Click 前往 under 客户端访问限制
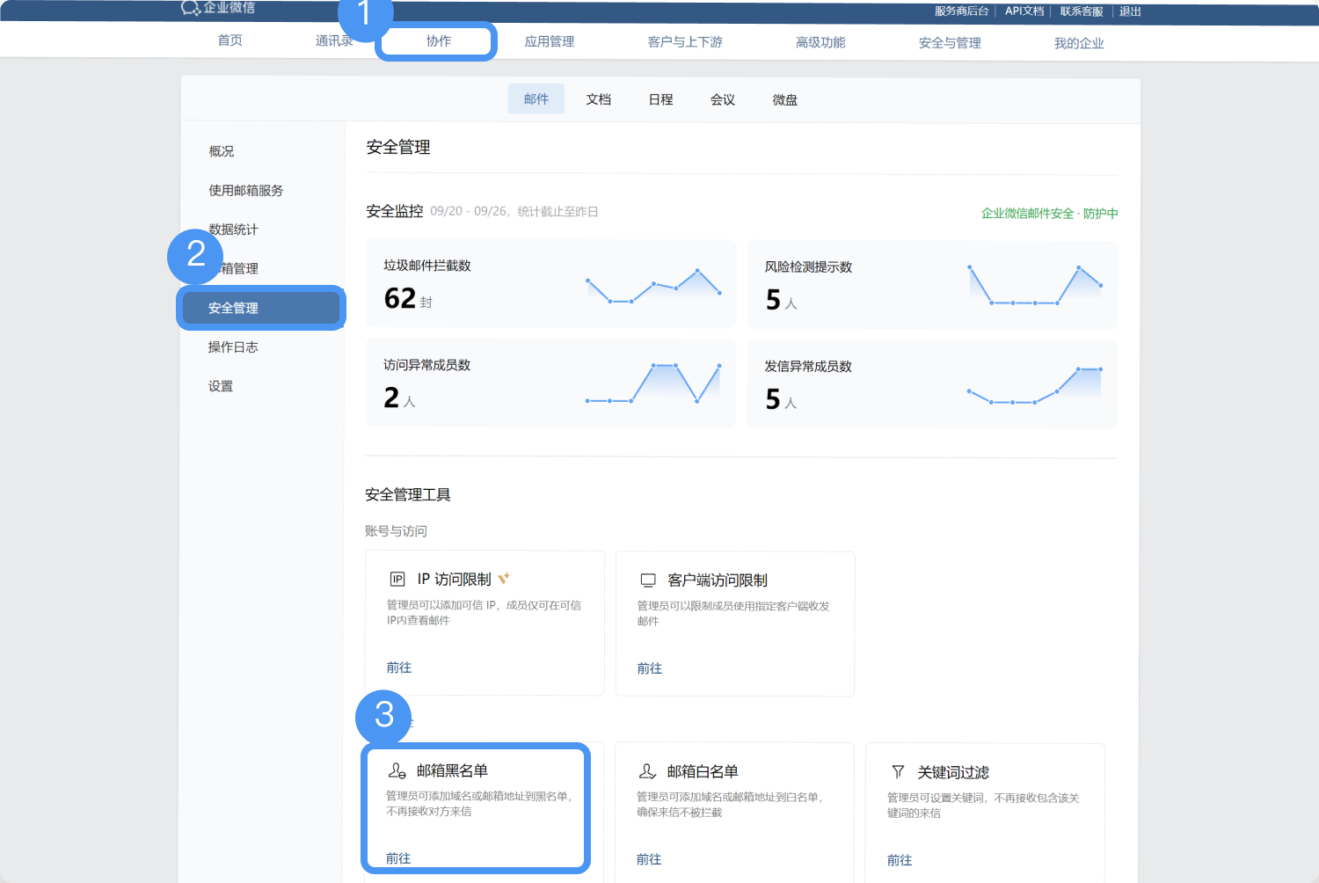1319x883 pixels. (650, 668)
